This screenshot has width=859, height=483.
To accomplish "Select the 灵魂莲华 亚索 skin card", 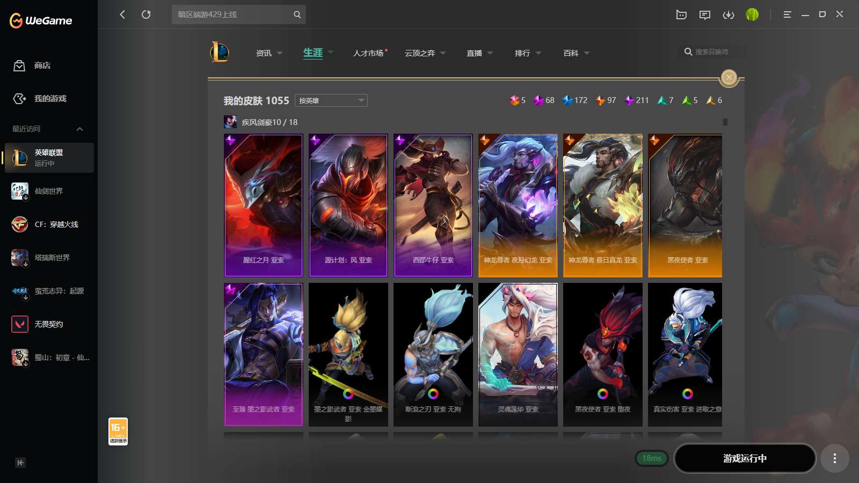I will [518, 355].
